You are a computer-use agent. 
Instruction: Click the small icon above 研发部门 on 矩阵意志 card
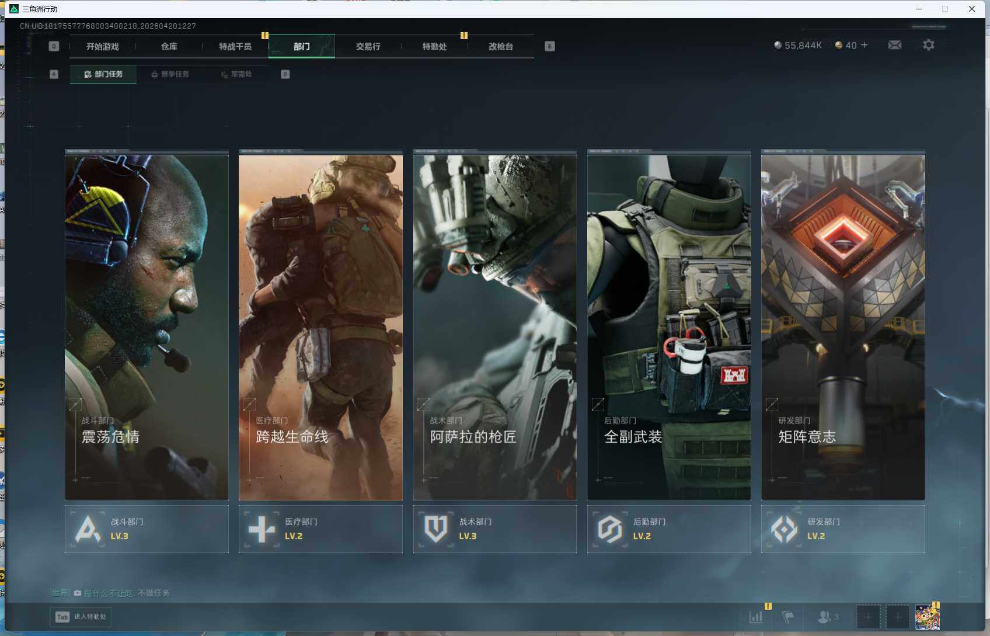(x=772, y=404)
